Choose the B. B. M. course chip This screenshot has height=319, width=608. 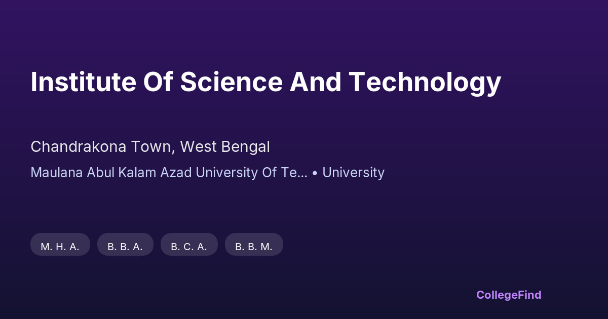click(254, 247)
